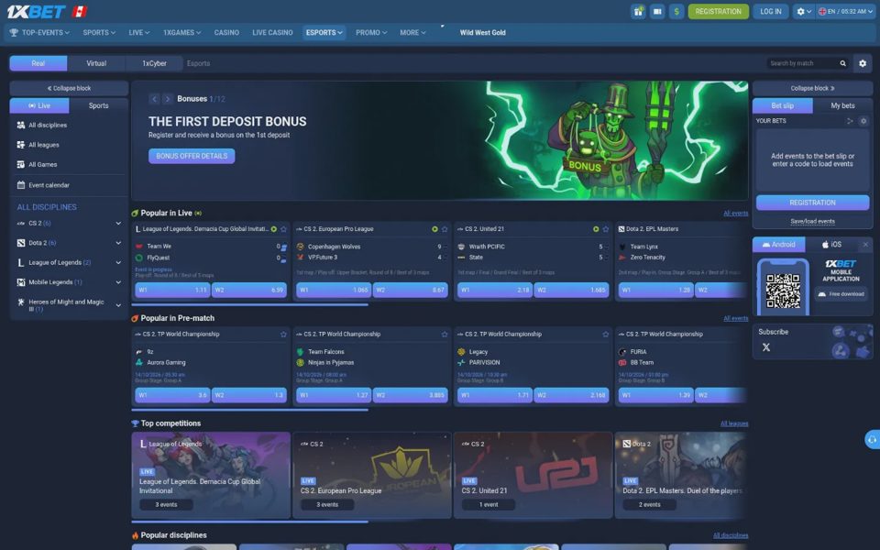Click the green Registration button
880x550 pixels.
(719, 11)
